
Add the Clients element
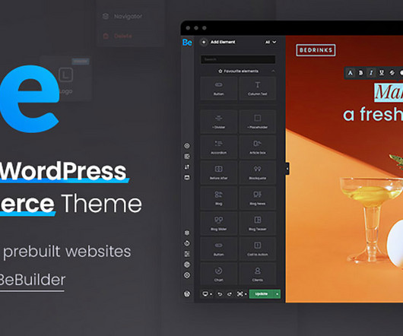(257, 274)
